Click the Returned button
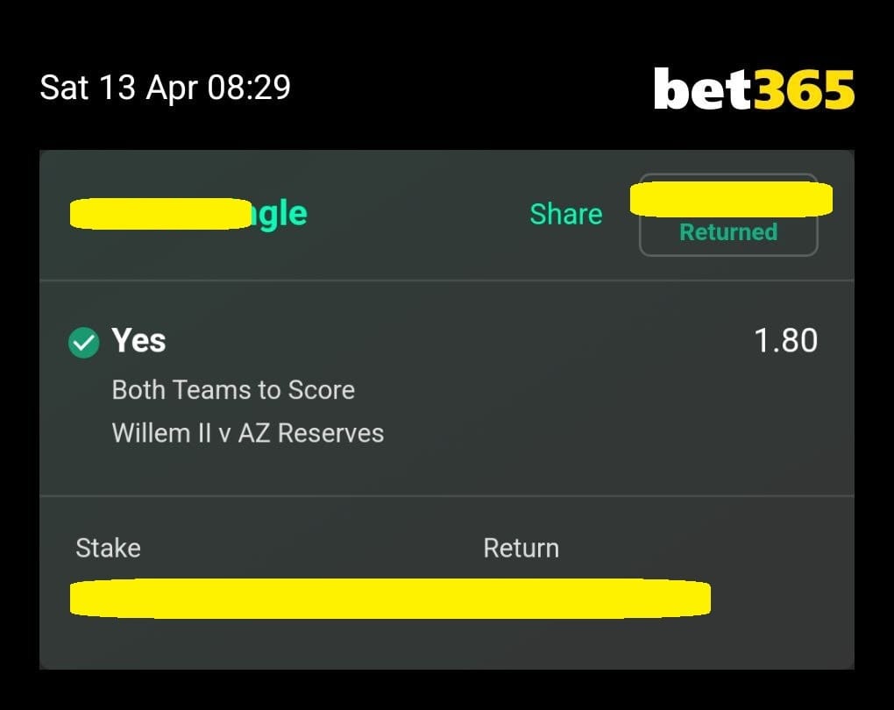 [728, 215]
